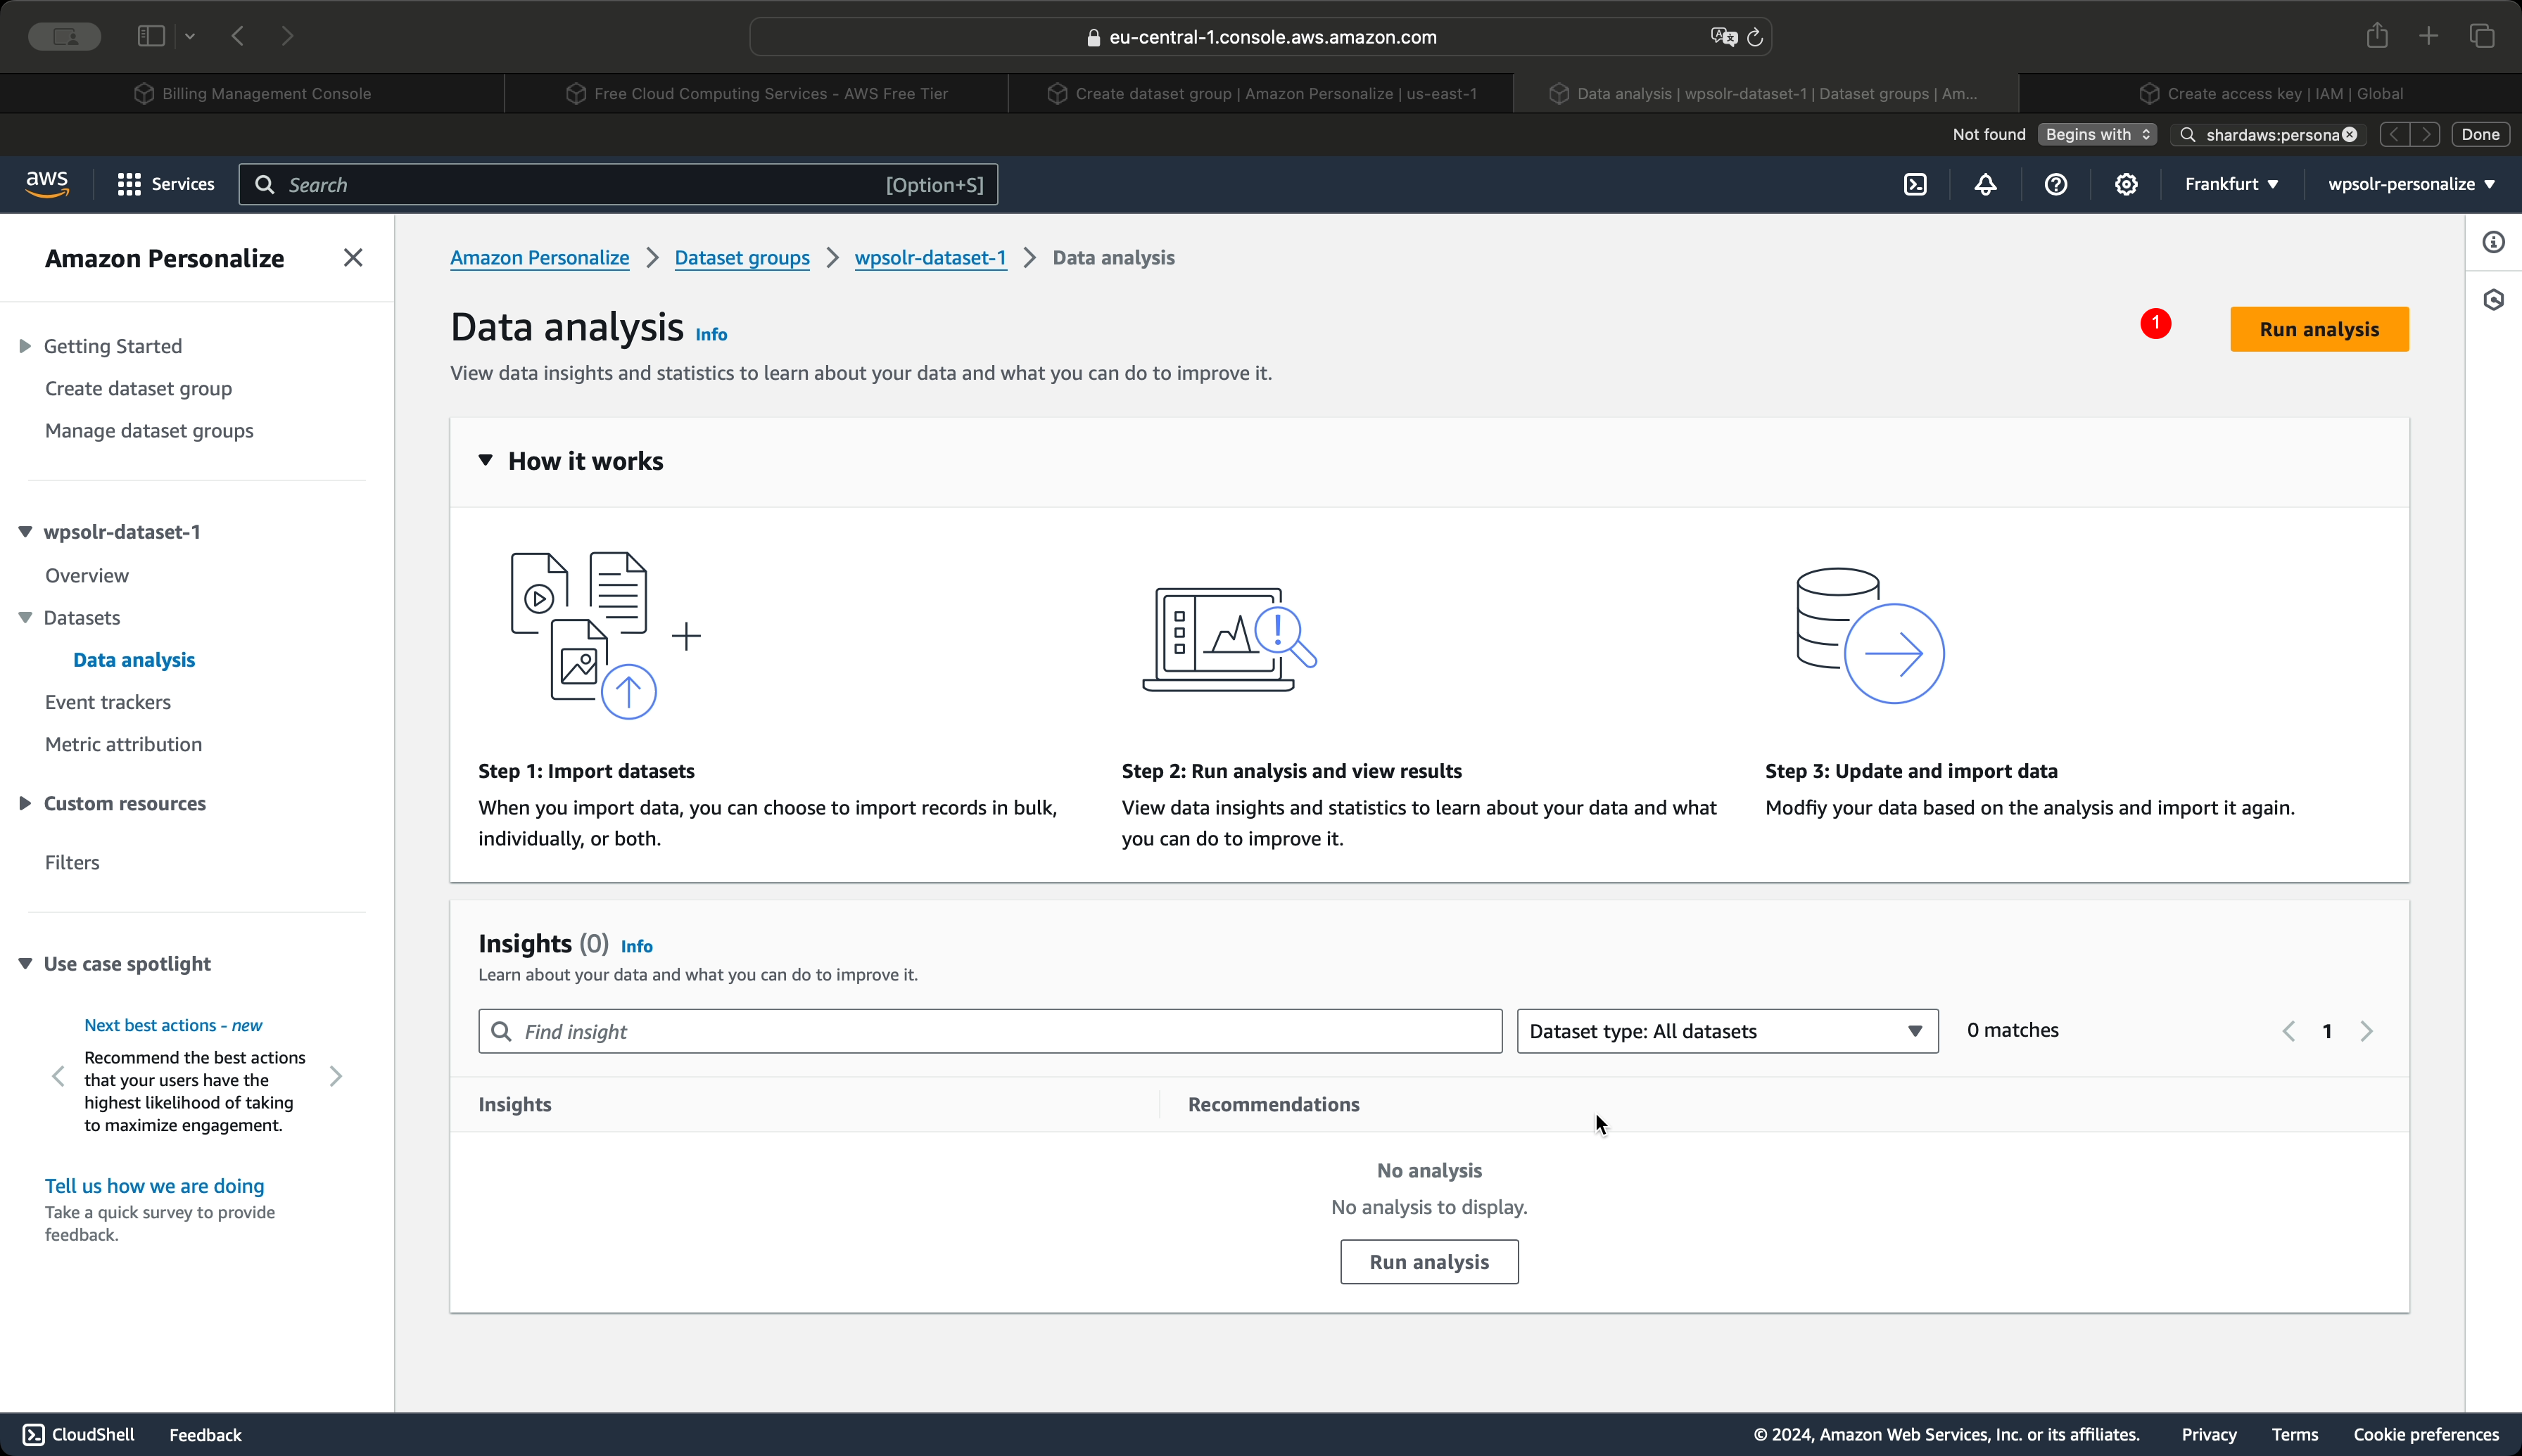2522x1456 pixels.
Task: Expand the Custom resources section
Action: click(25, 803)
